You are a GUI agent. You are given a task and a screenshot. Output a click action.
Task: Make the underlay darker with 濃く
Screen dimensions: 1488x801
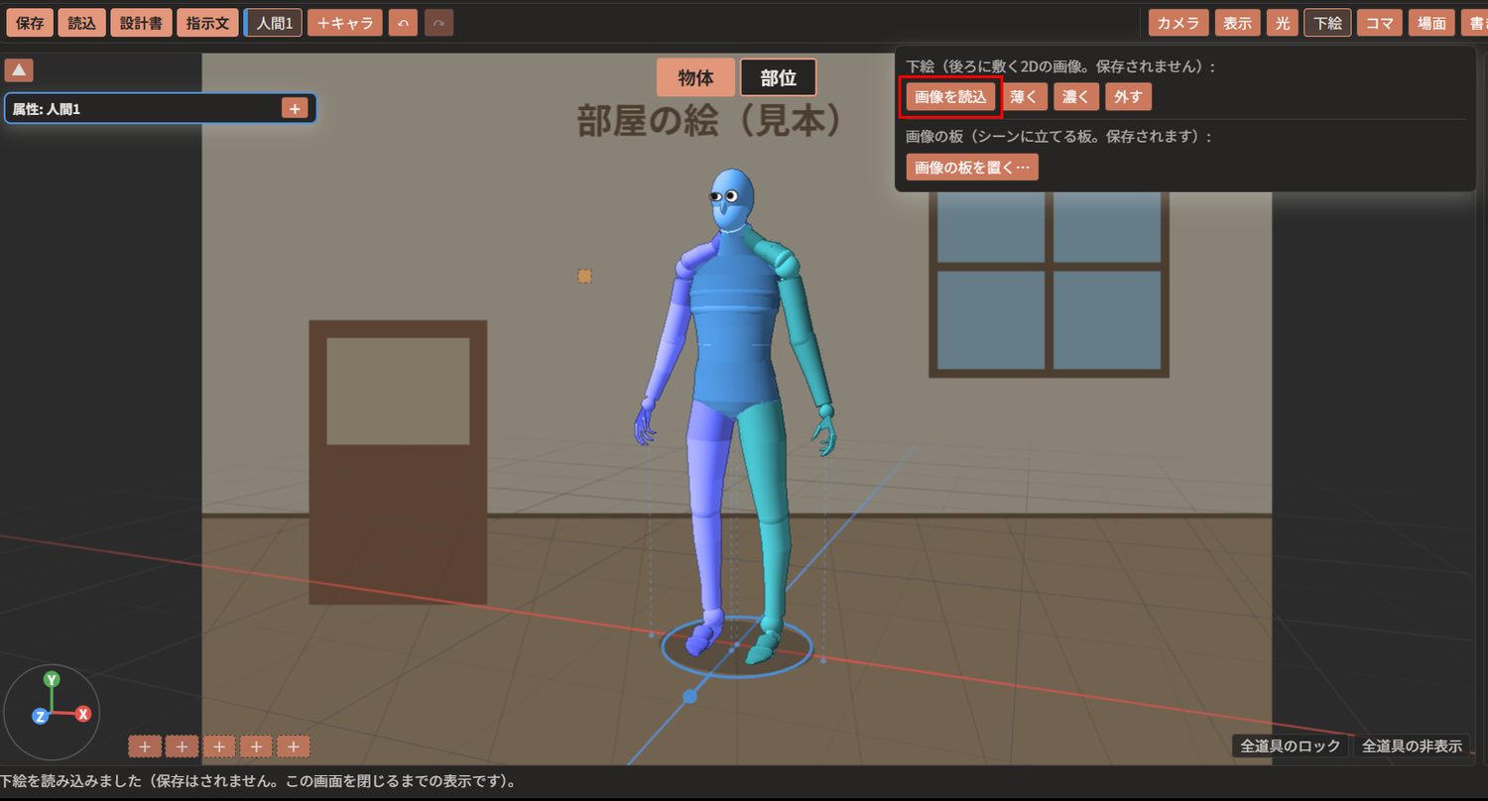[x=1075, y=97]
